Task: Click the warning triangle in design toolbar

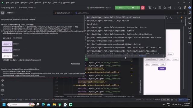Action: click(182, 17)
